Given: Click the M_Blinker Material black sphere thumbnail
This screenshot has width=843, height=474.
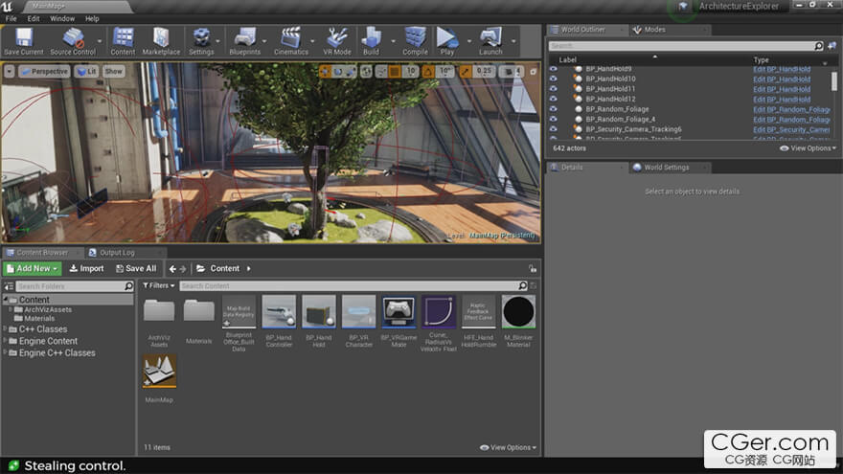Looking at the screenshot, I should tap(518, 312).
